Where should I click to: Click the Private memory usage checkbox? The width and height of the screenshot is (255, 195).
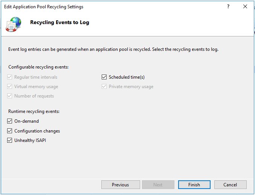104,87
